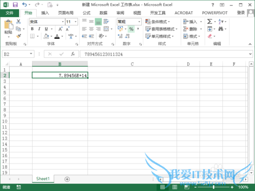Toggle top align for cell
Screen dimensions: 255x191
click(x=84, y=21)
